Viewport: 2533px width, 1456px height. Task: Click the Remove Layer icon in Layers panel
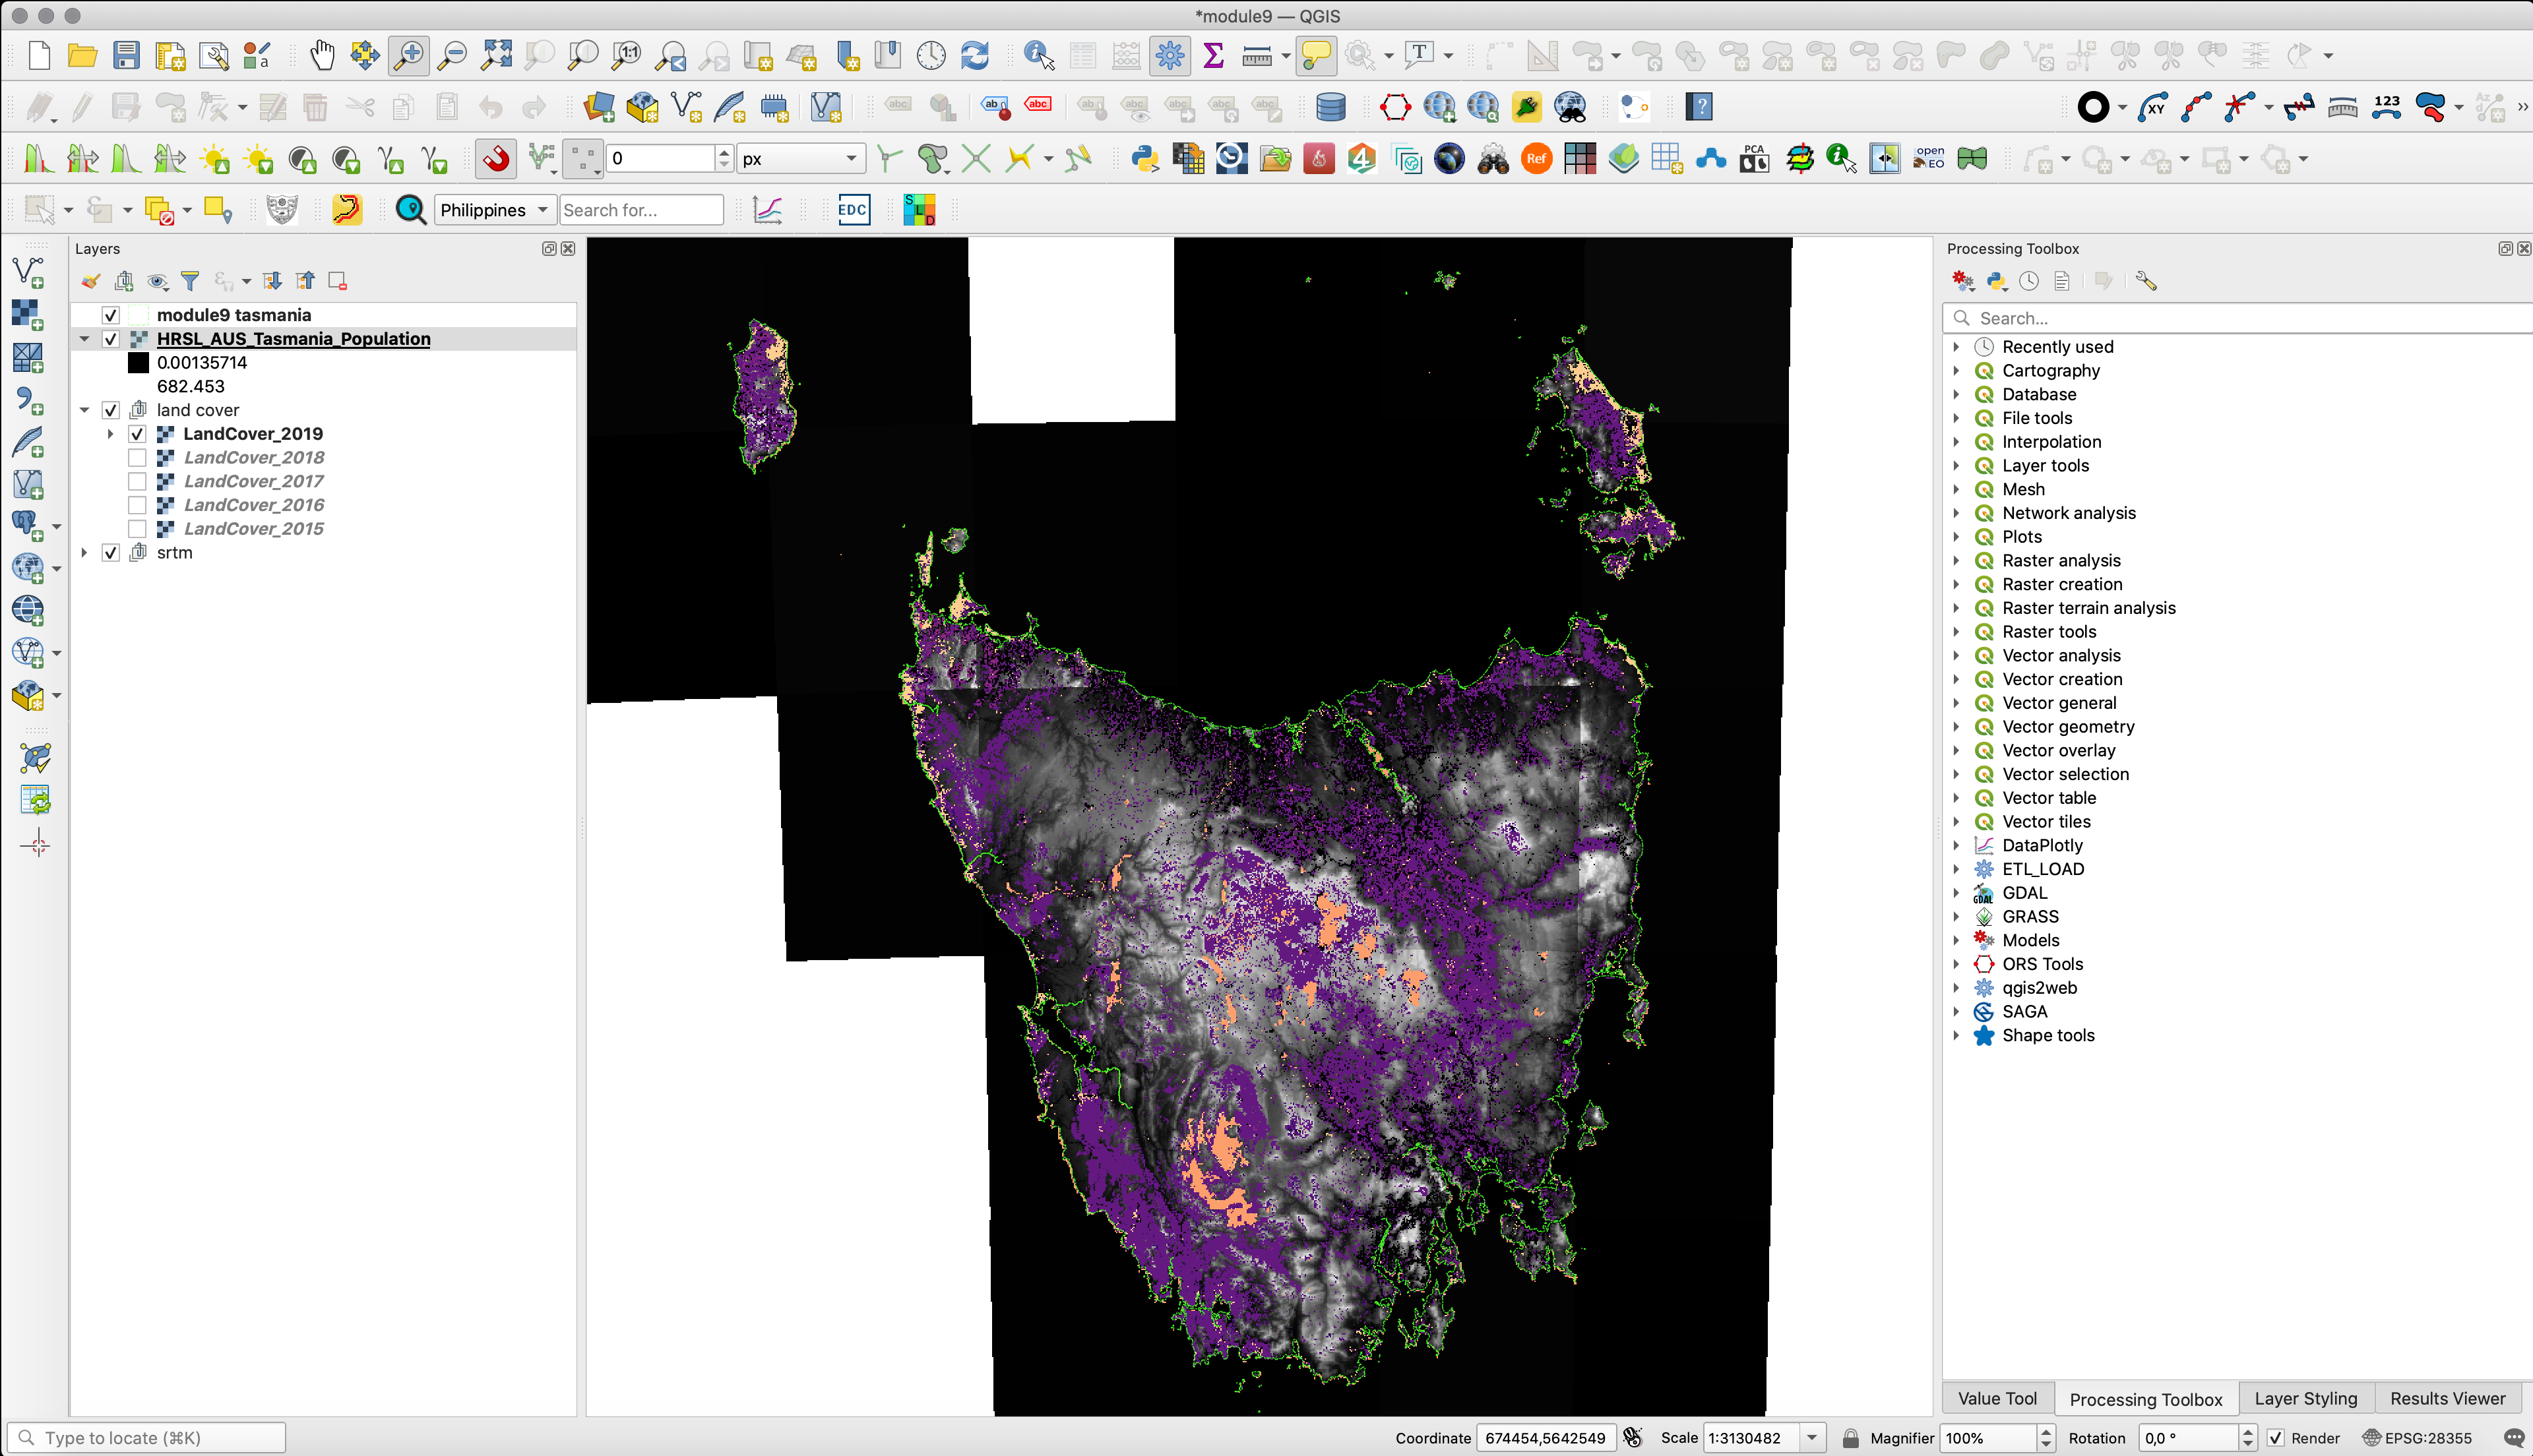[x=338, y=281]
